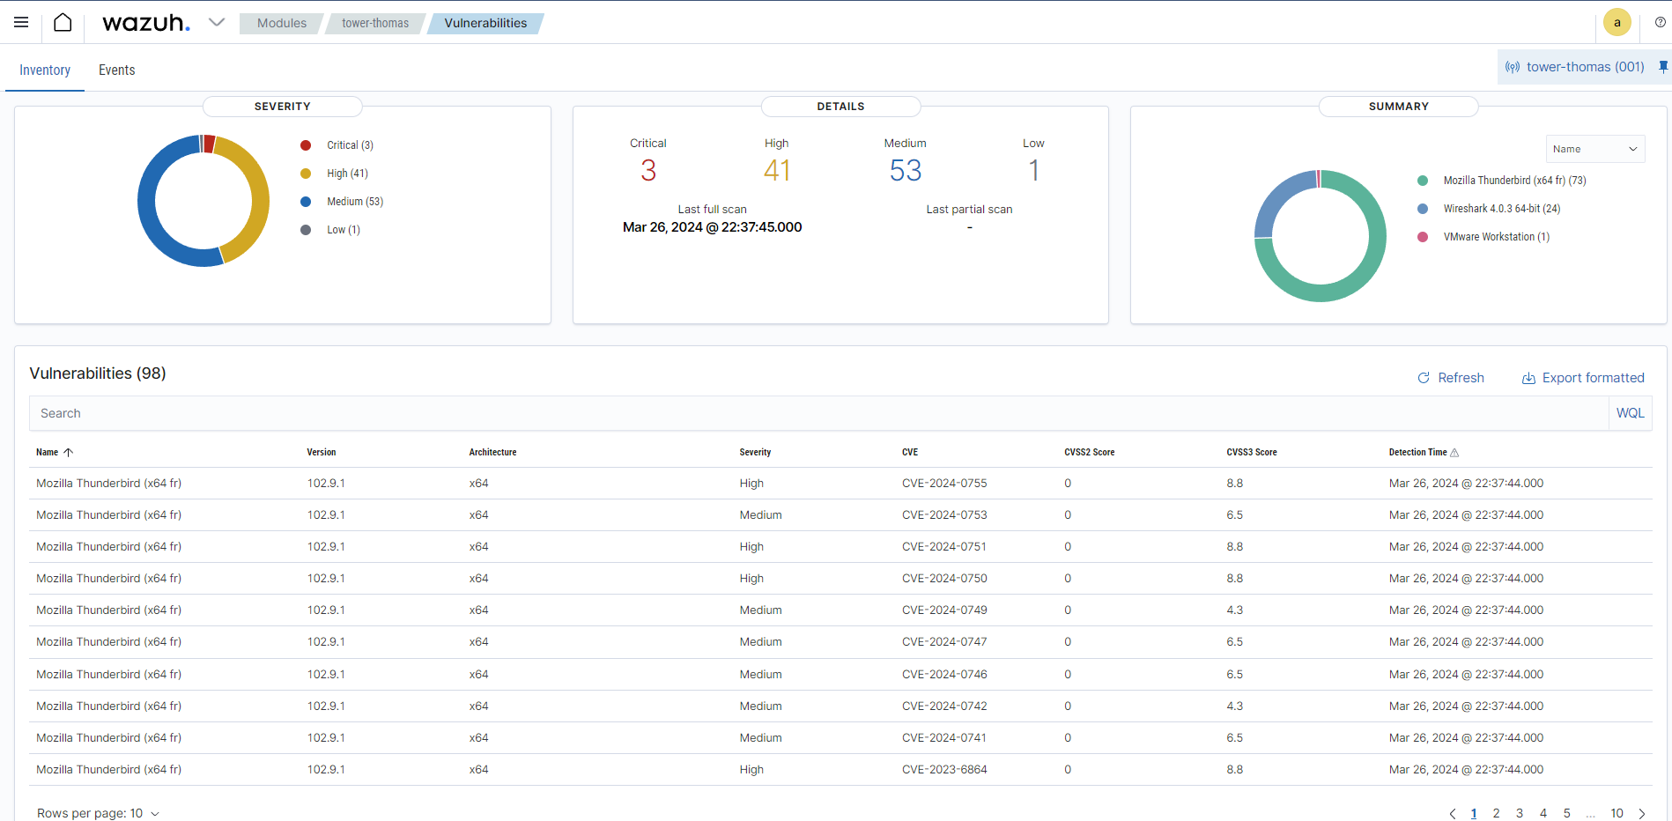Image resolution: width=1672 pixels, height=821 pixels.
Task: Filter by High count 41
Action: tap(777, 170)
